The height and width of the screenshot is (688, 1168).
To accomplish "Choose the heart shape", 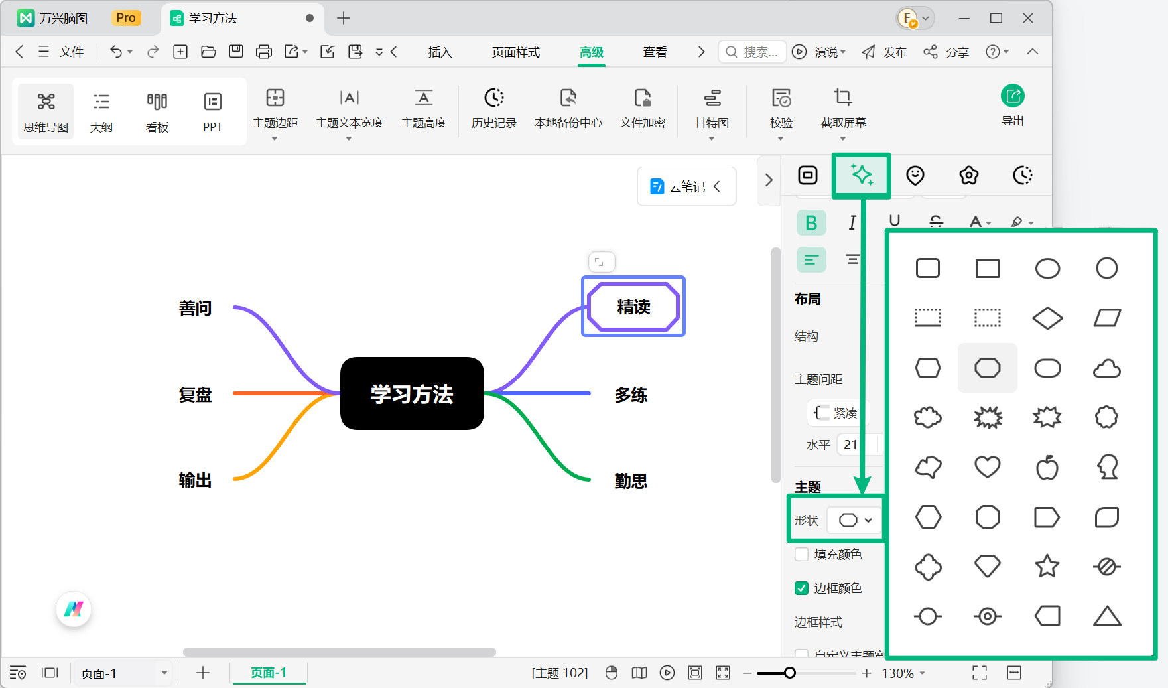I will click(988, 467).
